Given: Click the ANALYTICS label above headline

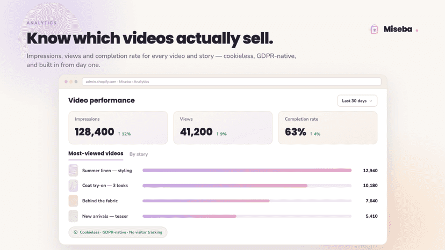Looking at the screenshot, I should [42, 23].
